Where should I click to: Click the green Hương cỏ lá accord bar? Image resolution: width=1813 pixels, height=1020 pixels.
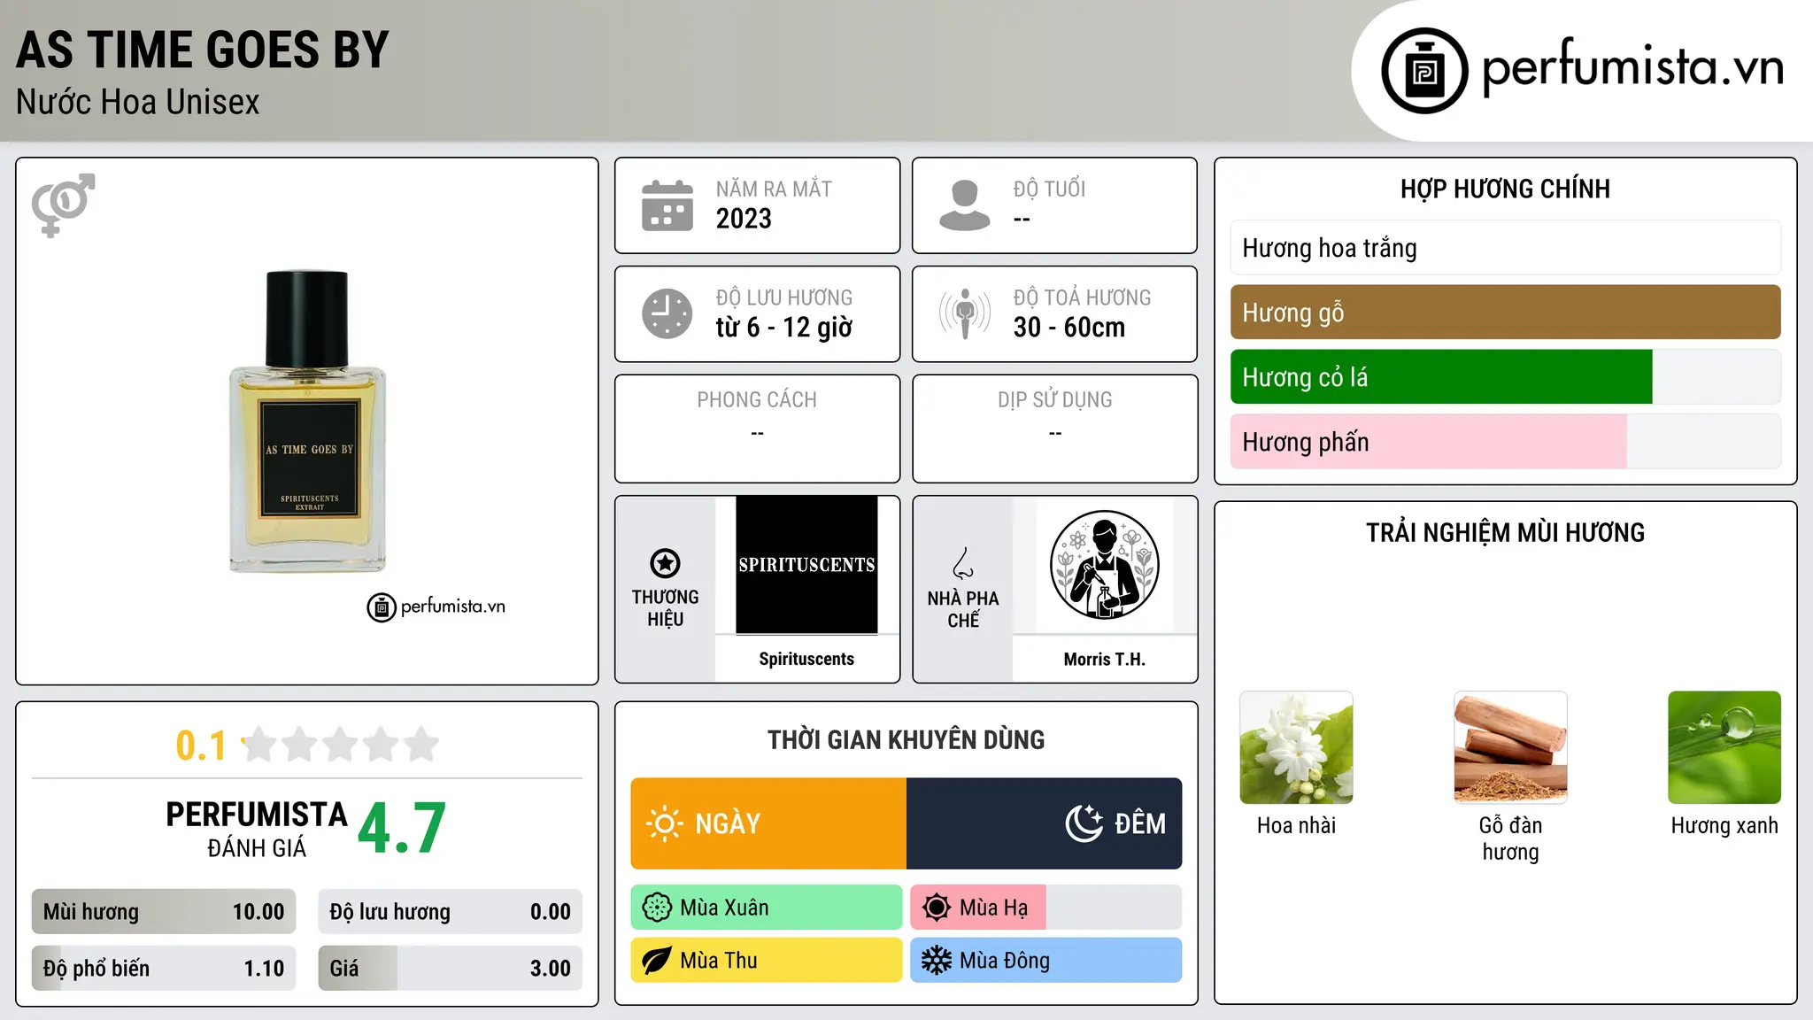tap(1506, 377)
